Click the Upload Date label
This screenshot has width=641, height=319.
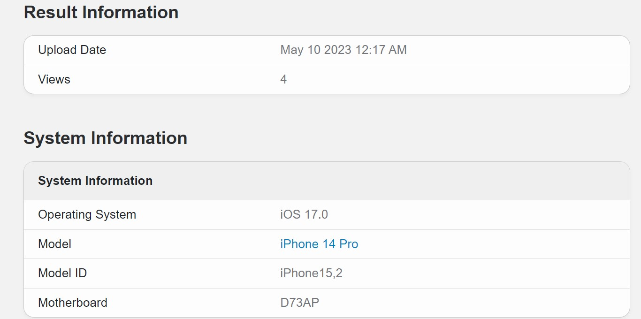72,50
